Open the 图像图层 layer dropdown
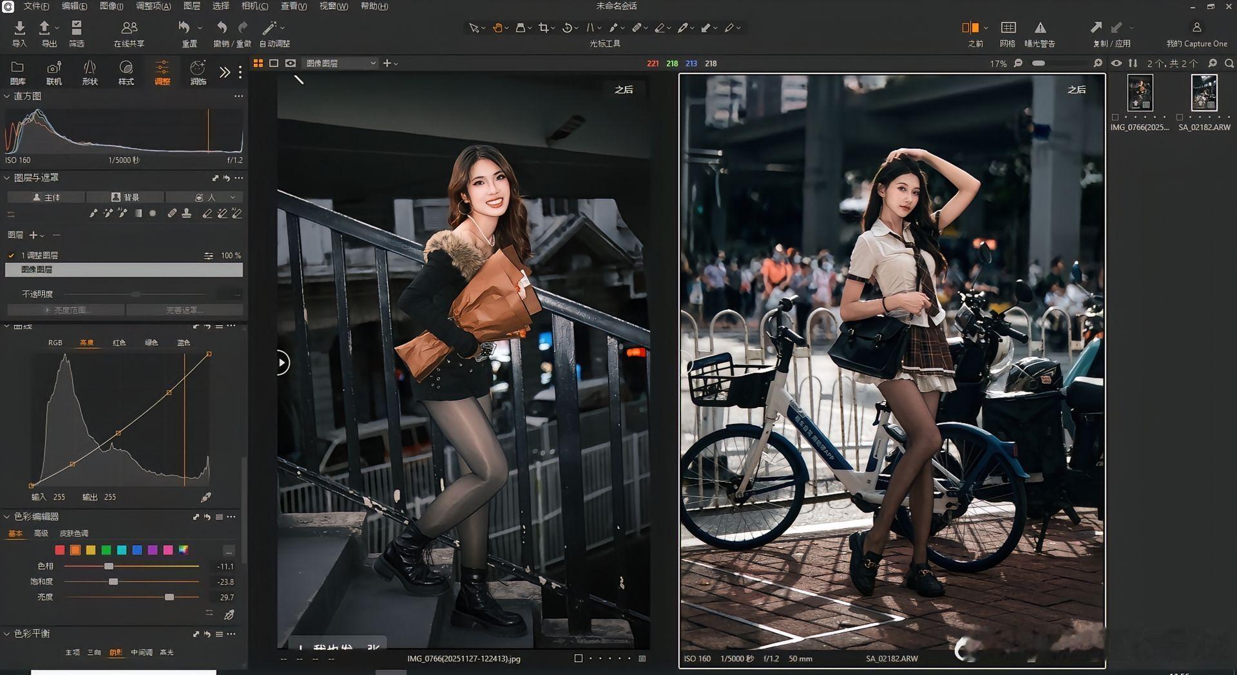1237x675 pixels. point(341,63)
